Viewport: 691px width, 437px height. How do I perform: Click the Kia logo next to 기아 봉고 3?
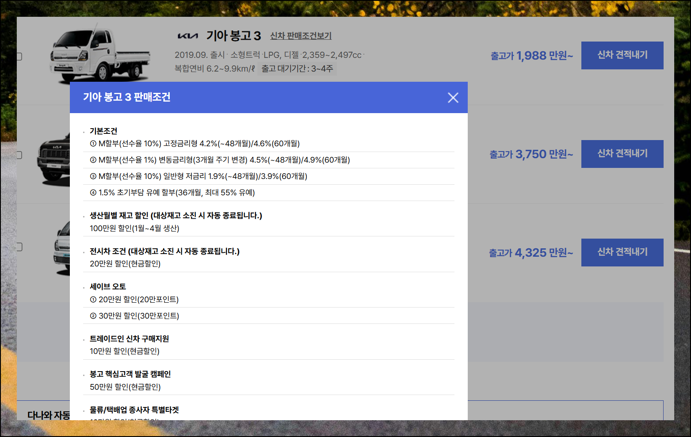tap(187, 36)
